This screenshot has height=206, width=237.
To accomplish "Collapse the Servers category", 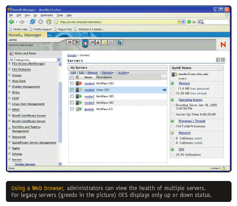I will coord(10,160).
